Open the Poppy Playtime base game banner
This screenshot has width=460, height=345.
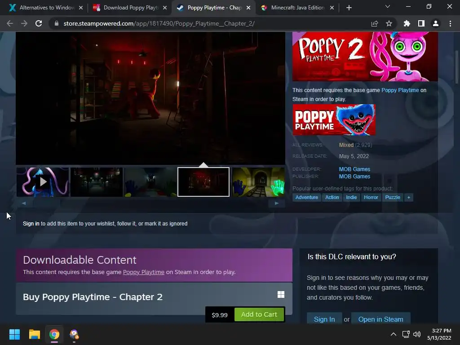coord(334,119)
